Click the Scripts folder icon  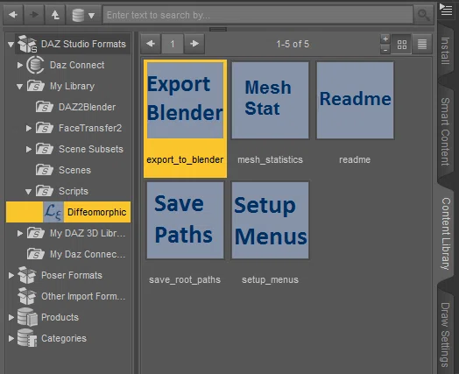[44, 191]
